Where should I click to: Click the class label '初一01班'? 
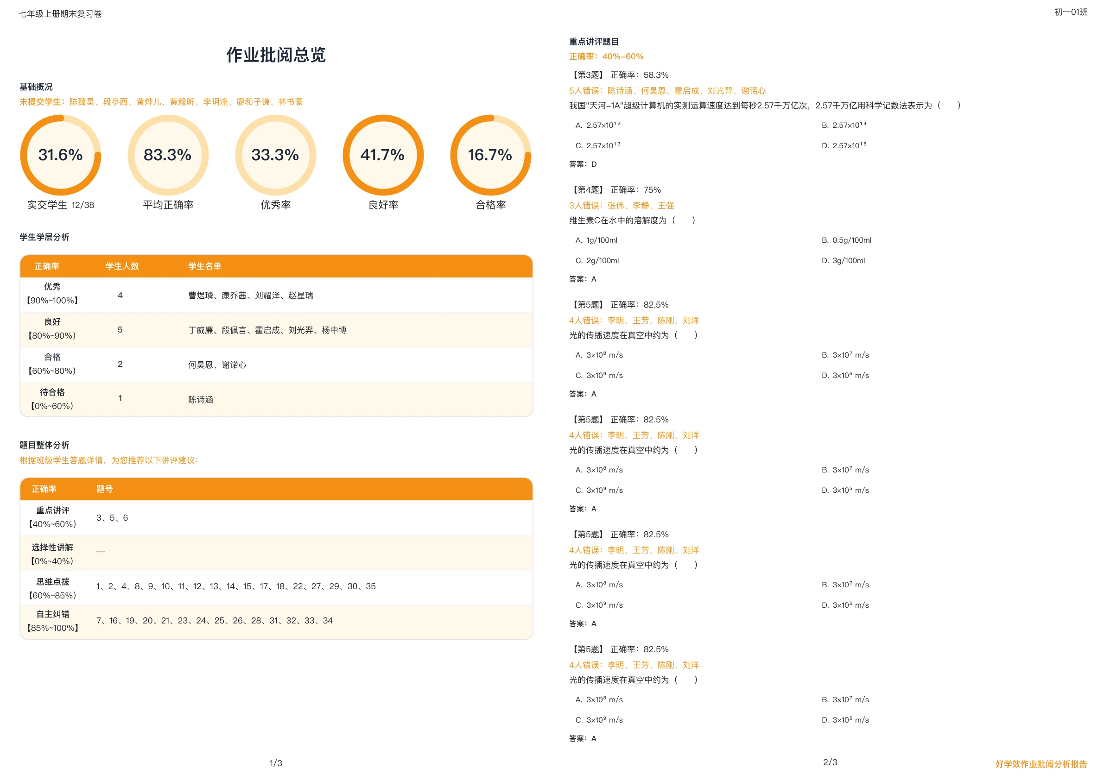[x=1070, y=12]
